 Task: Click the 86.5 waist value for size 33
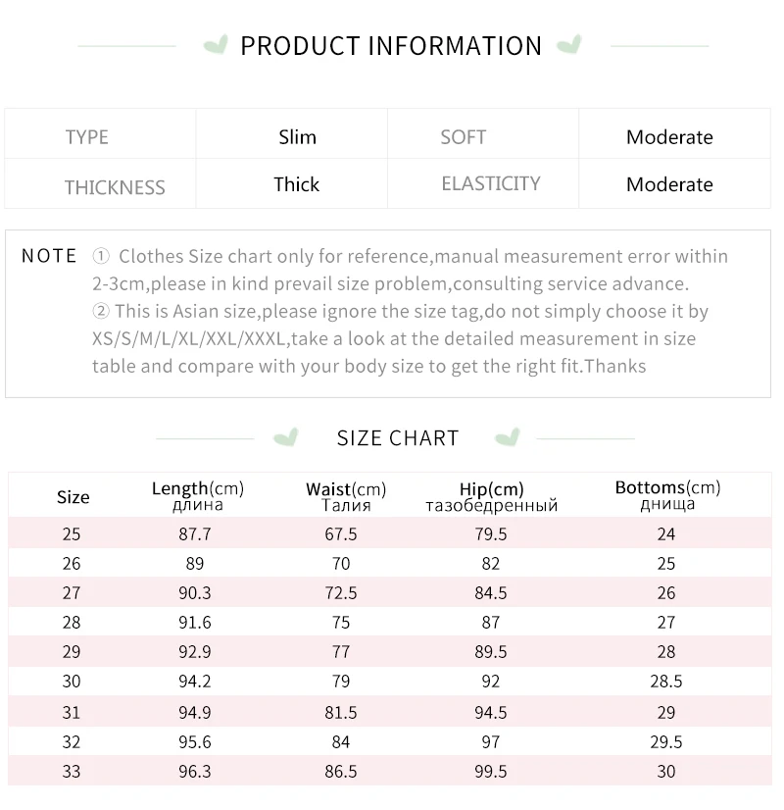341,771
